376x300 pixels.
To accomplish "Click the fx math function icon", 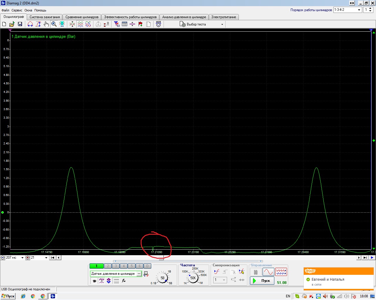I will 124,281.
